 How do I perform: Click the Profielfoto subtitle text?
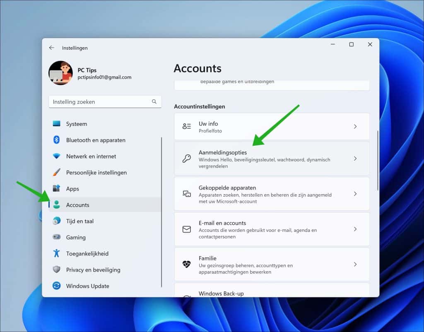point(210,131)
